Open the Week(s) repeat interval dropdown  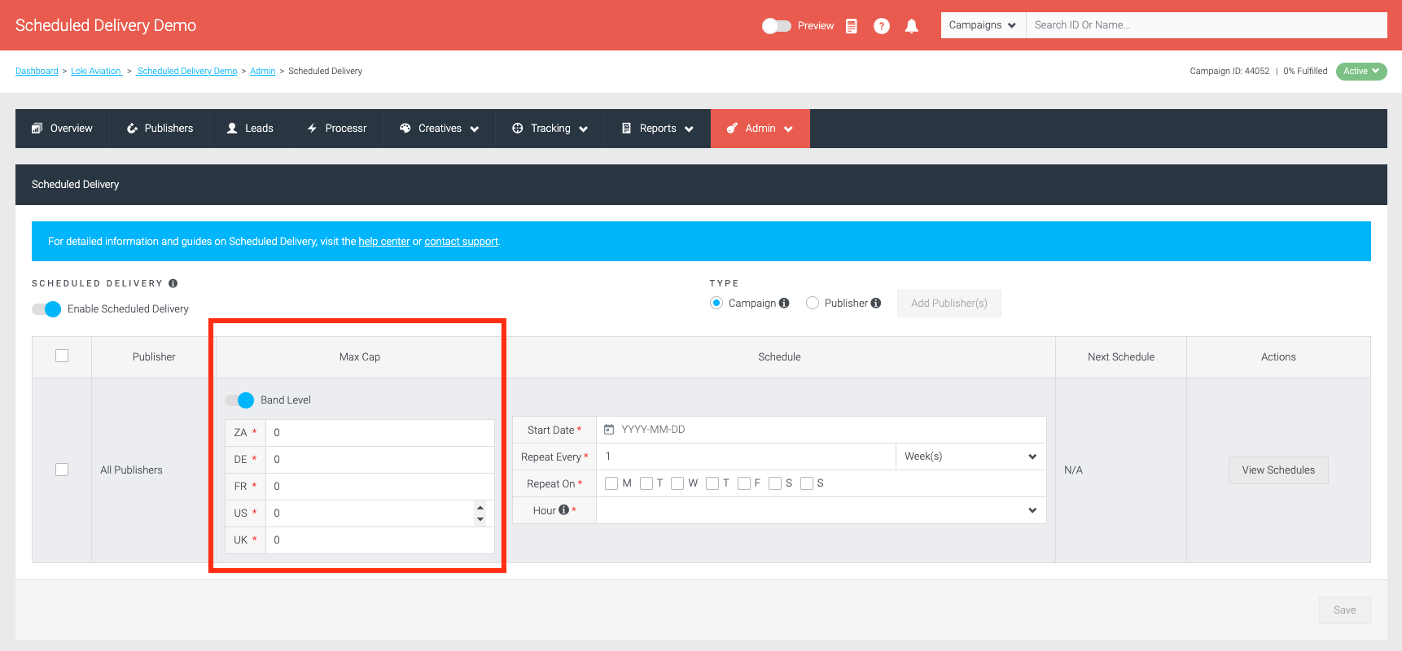970,457
